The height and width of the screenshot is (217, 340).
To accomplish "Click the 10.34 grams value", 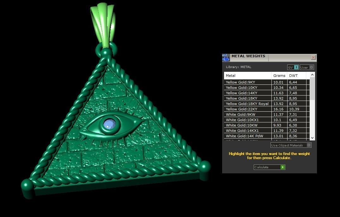I will point(278,88).
